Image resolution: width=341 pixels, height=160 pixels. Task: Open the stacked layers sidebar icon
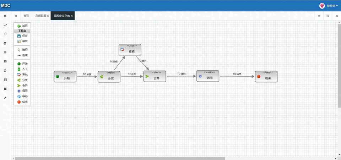(x=5, y=43)
